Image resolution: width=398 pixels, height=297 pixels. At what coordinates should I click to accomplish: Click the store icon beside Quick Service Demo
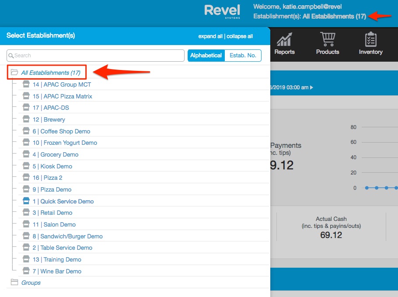26,201
